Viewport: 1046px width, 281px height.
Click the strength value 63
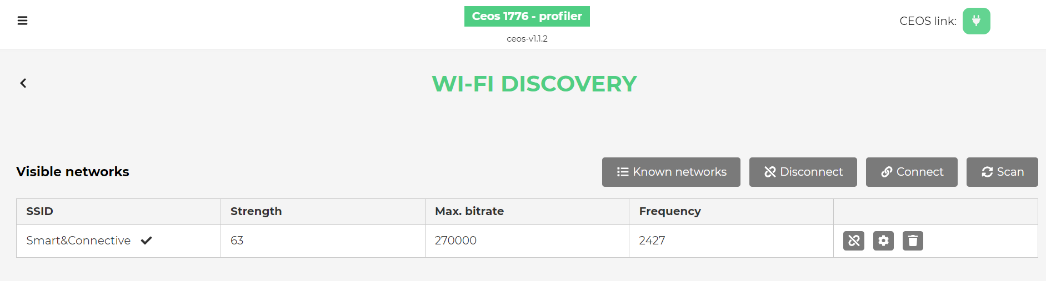(237, 241)
